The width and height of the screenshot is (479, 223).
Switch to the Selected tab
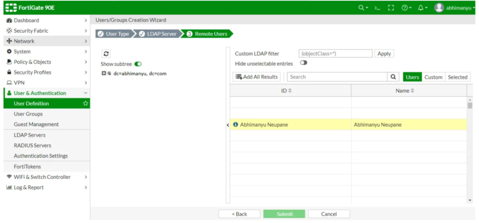[457, 77]
